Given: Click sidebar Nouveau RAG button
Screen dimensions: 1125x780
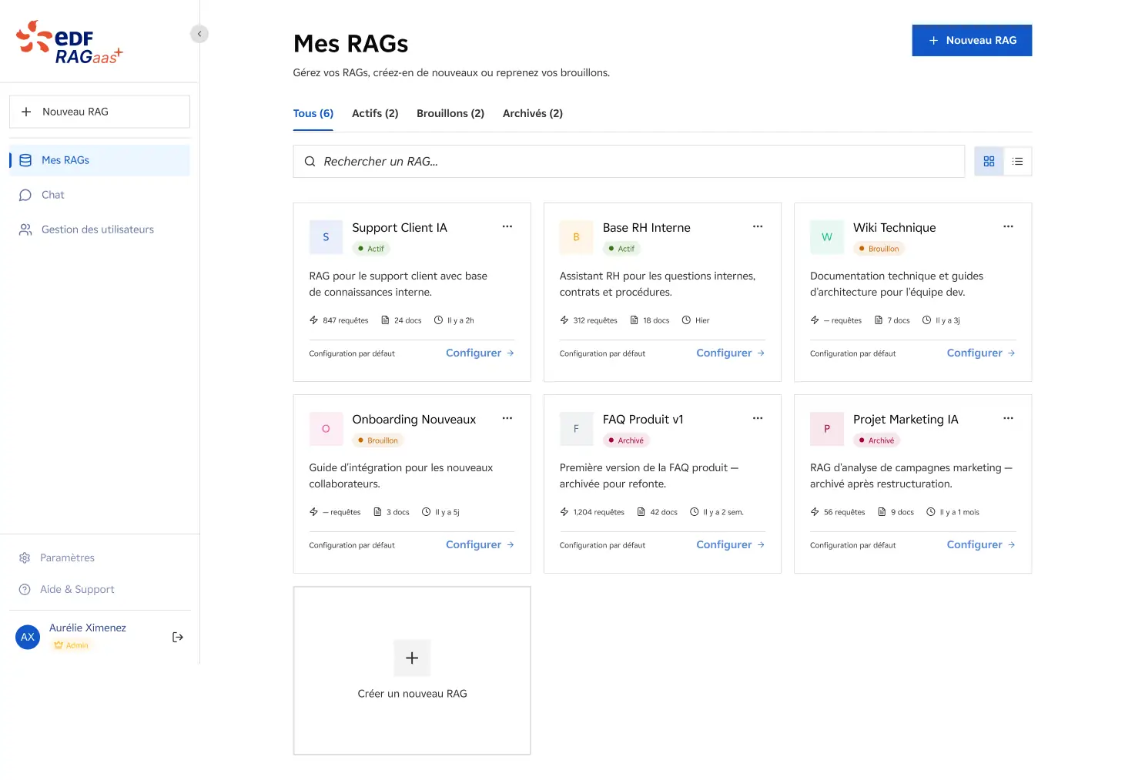Looking at the screenshot, I should 99,112.
